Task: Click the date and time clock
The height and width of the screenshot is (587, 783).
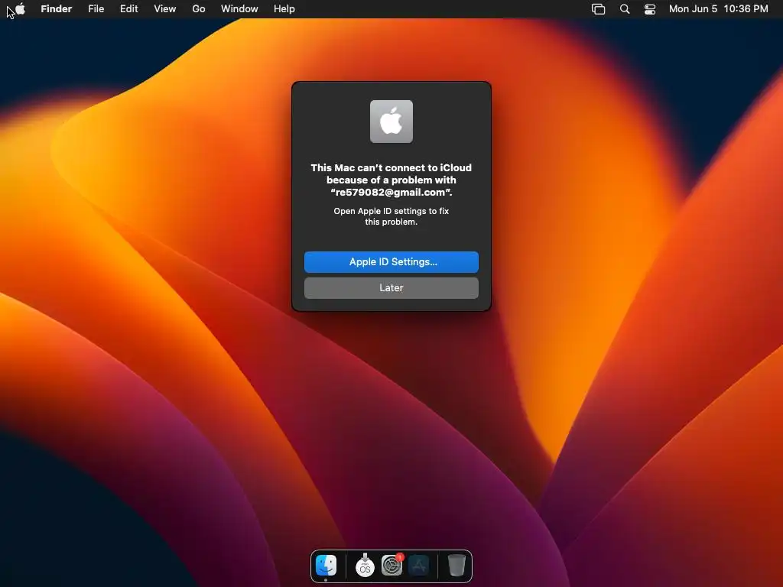Action: point(718,9)
